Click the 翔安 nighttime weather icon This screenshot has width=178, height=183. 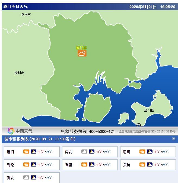(x=33, y=178)
